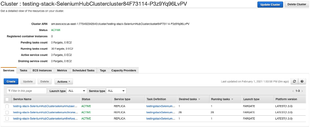Open the ECS Instances tab

pyautogui.click(x=42, y=70)
